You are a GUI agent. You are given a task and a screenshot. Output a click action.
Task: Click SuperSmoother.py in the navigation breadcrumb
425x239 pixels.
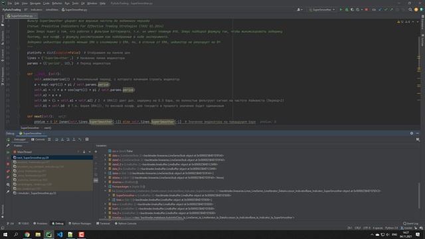click(74, 9)
